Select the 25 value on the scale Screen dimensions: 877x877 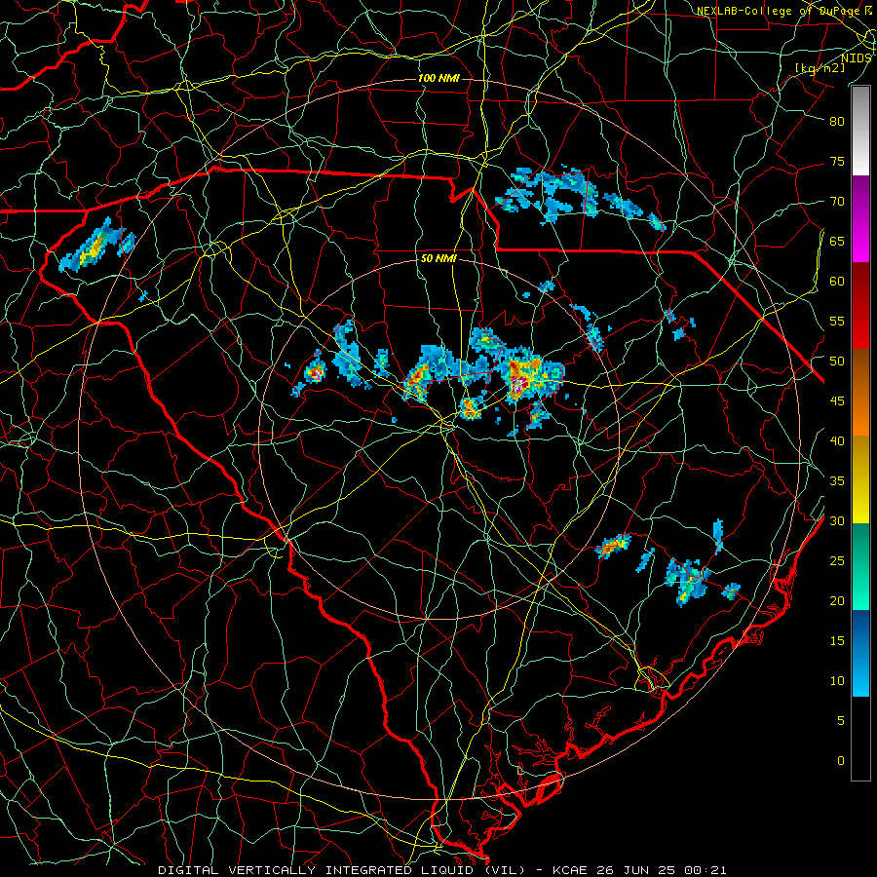pos(837,561)
